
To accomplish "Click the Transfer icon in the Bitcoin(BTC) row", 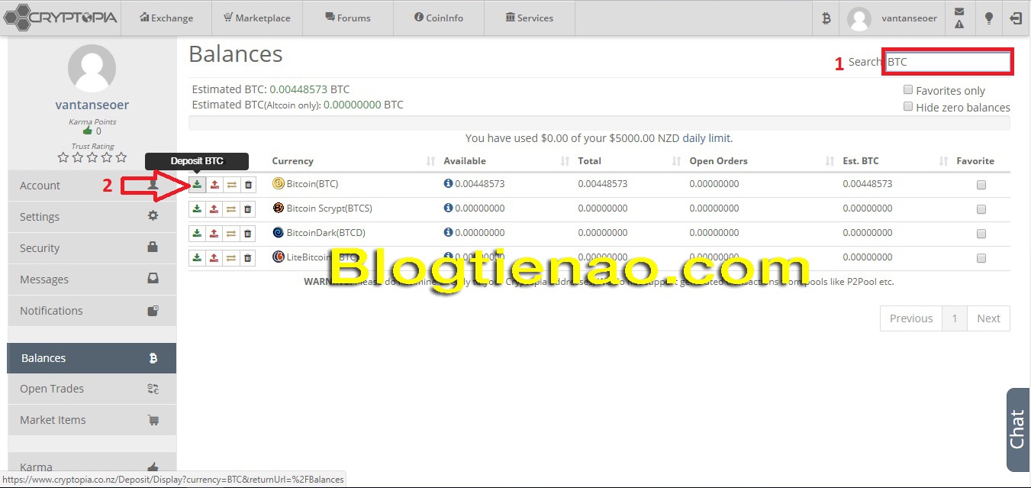I will [231, 184].
